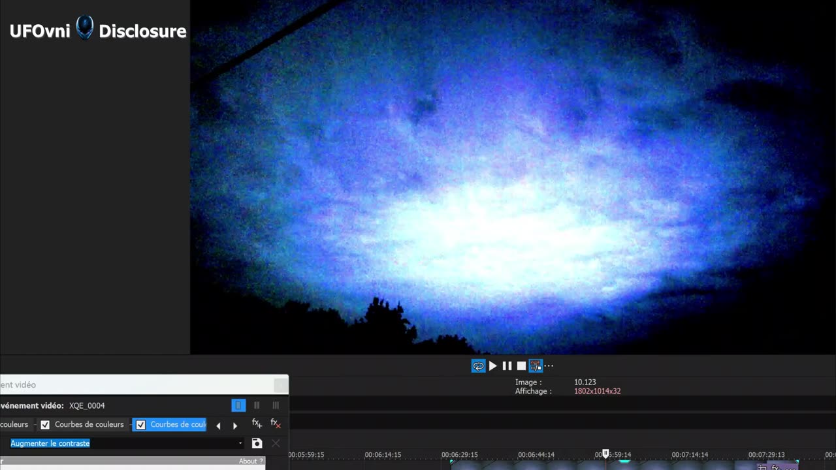Pause the video preview
The width and height of the screenshot is (836, 470).
(507, 366)
